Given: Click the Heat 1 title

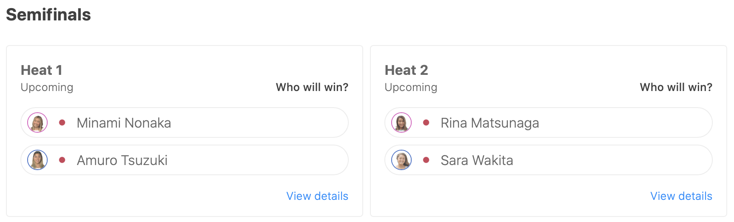Looking at the screenshot, I should tap(42, 70).
